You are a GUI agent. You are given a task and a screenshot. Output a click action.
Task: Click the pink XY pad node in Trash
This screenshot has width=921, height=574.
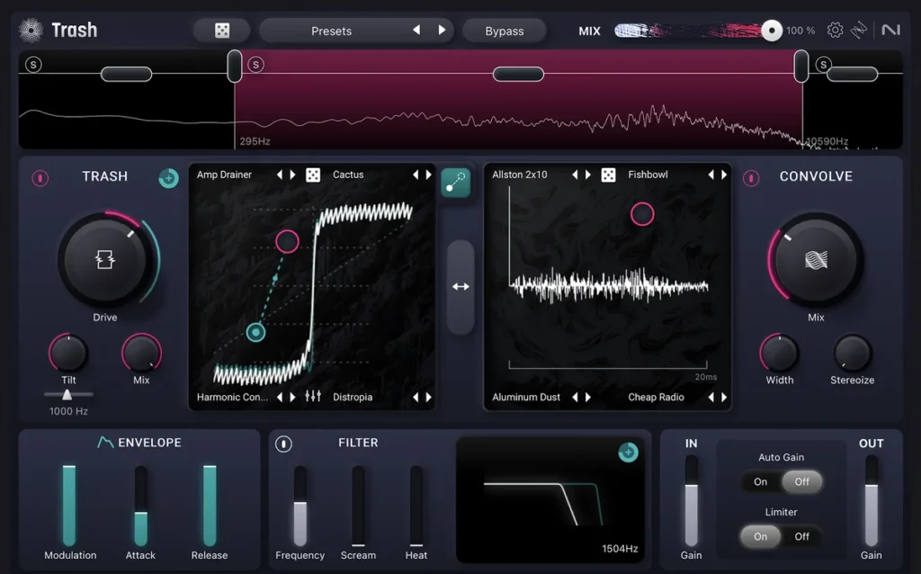click(287, 241)
